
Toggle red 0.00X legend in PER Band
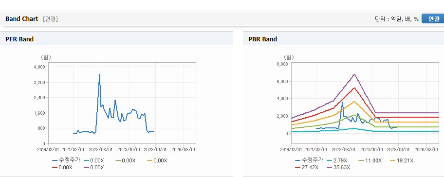click(62, 167)
